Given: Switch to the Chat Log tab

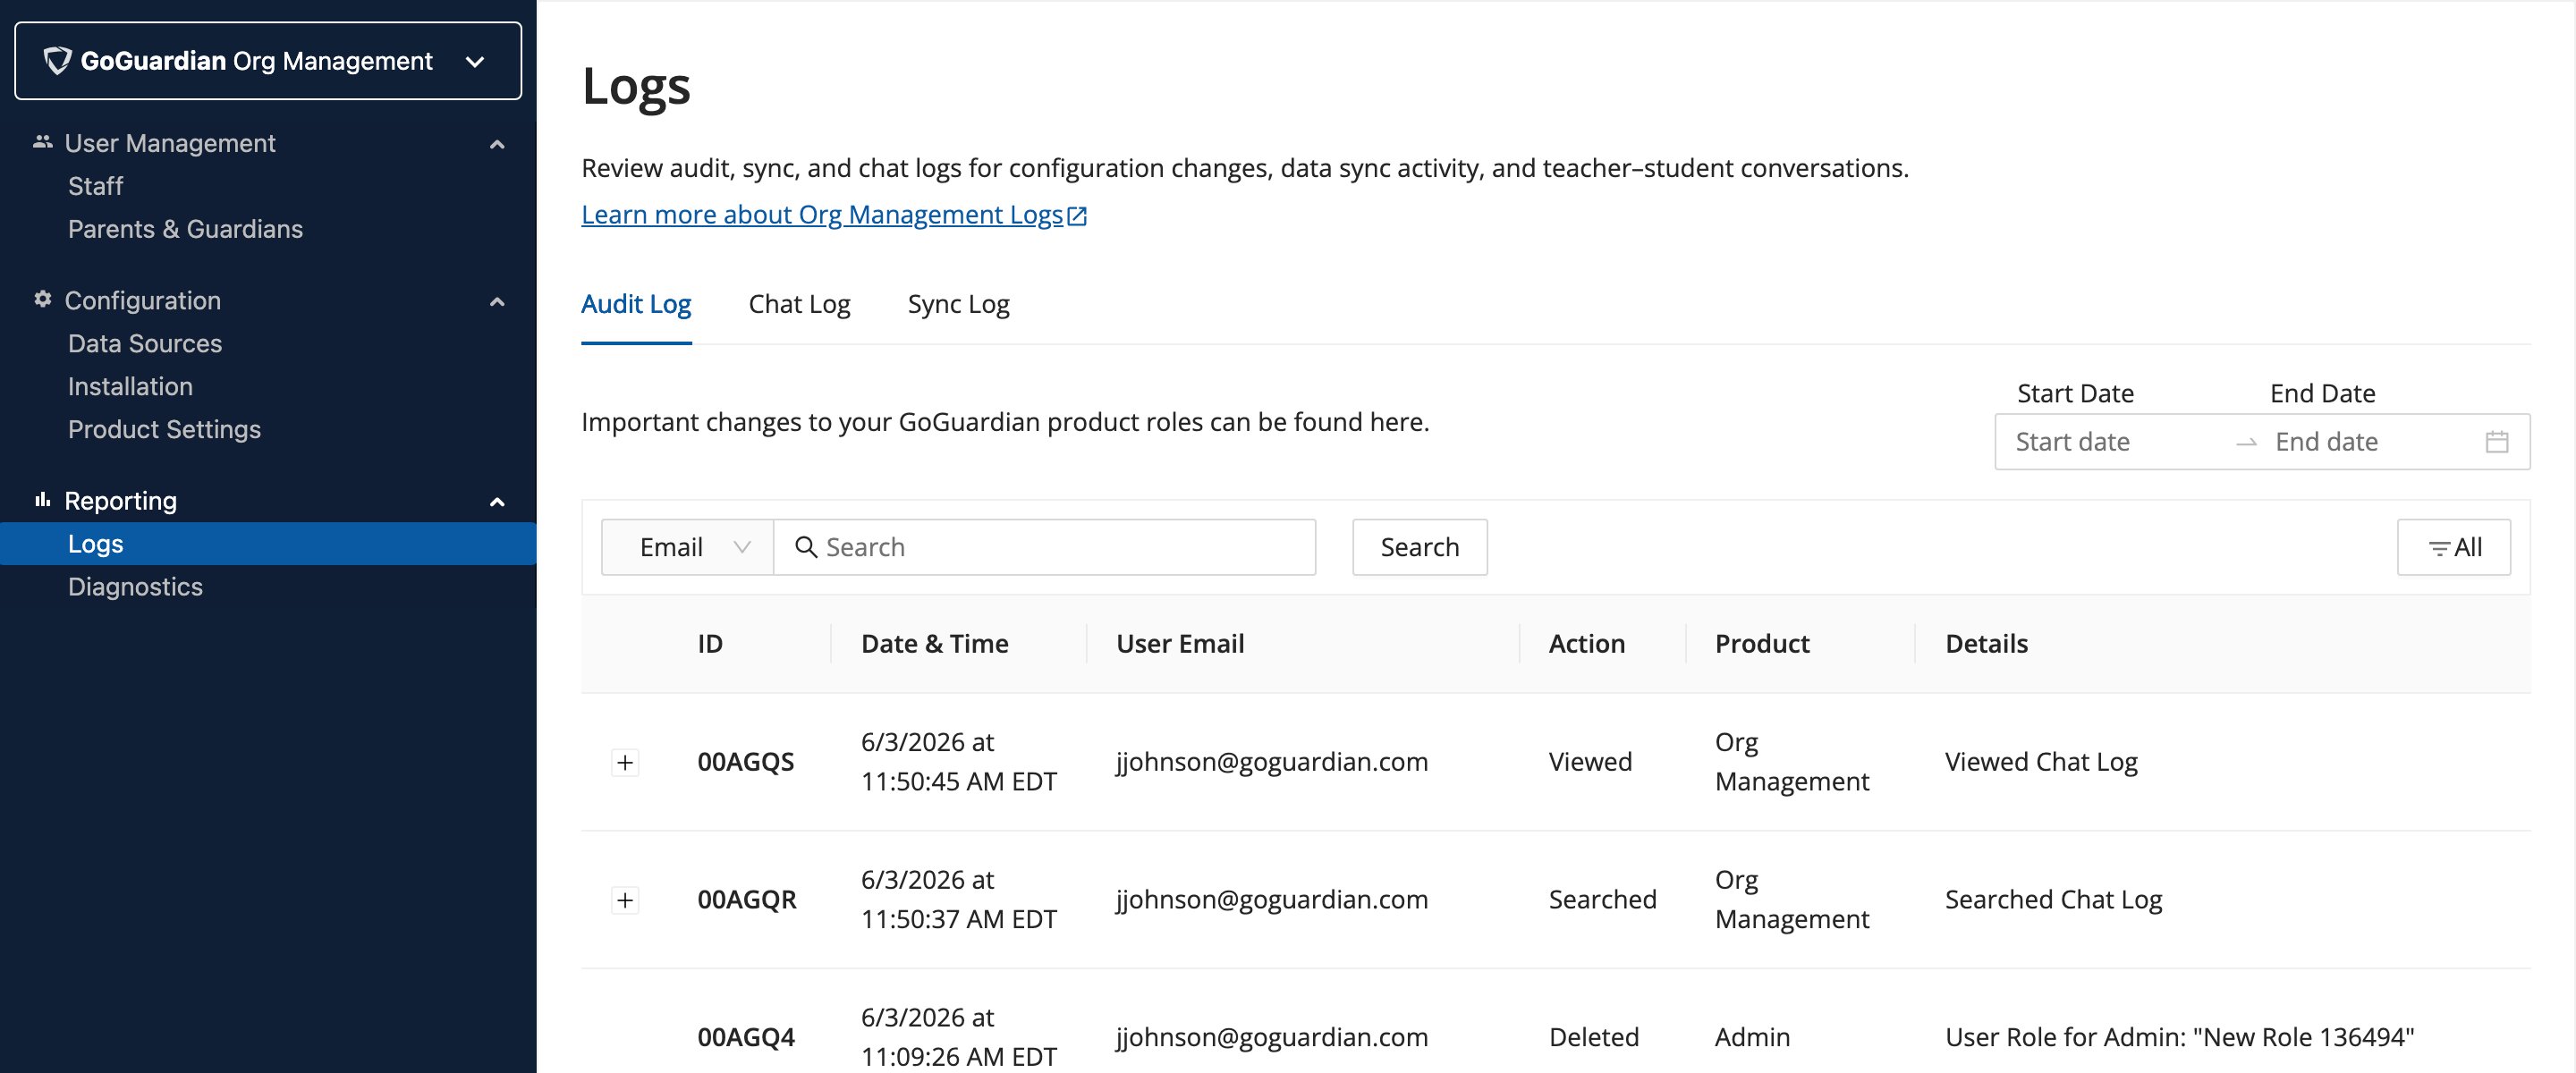Looking at the screenshot, I should click(799, 304).
